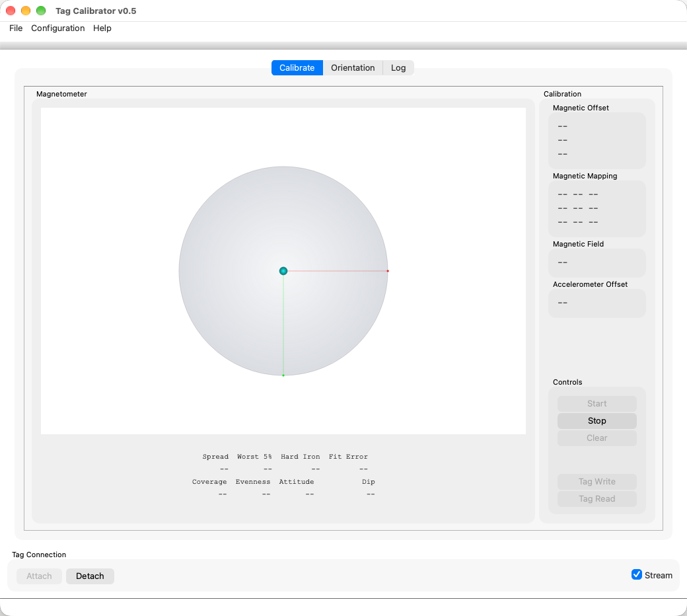Image resolution: width=687 pixels, height=616 pixels.
Task: Click the red axis endpoint on the sphere
Action: [388, 271]
